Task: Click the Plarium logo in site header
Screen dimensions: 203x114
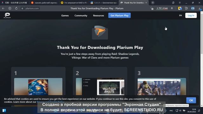Action: pos(7,16)
